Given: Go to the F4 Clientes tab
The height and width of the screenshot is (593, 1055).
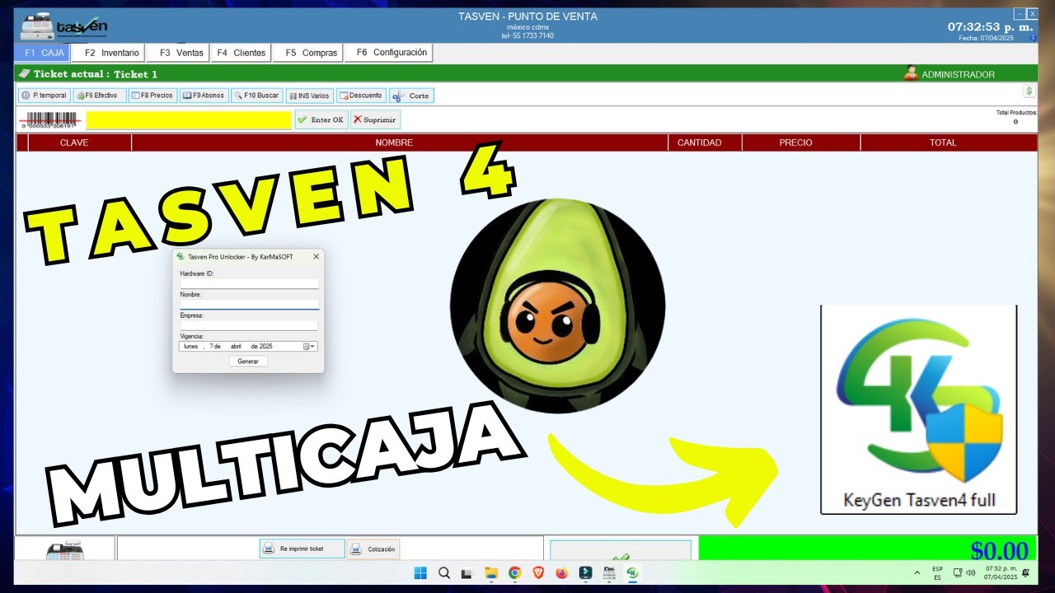Looking at the screenshot, I should pos(241,53).
